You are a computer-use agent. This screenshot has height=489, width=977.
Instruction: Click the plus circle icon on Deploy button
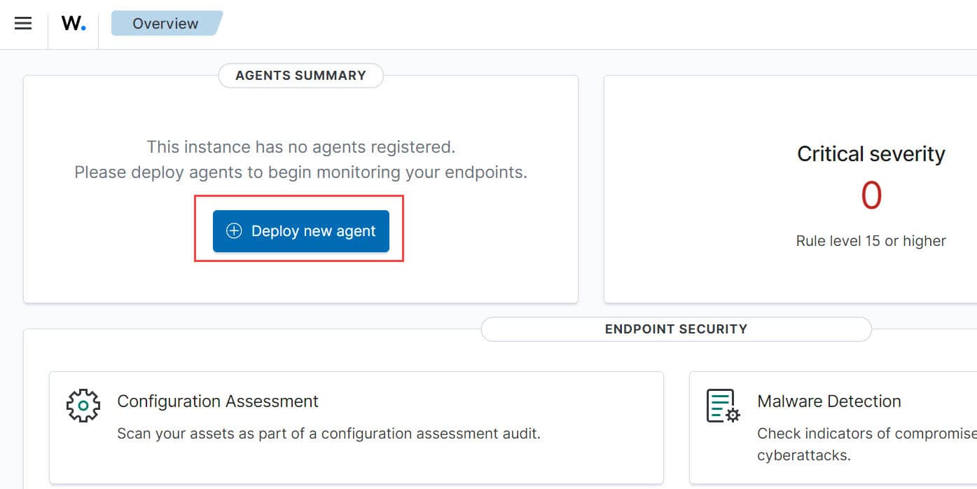tap(234, 231)
